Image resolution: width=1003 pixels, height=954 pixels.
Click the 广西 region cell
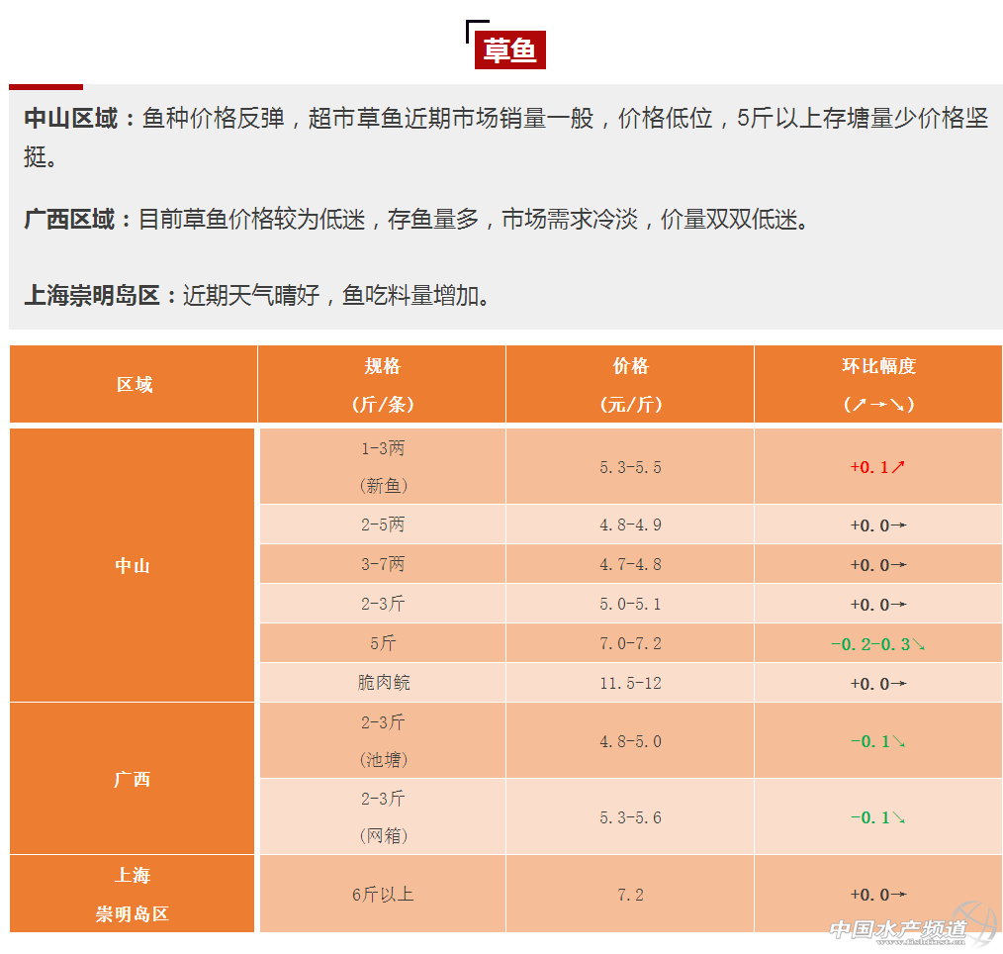pos(133,780)
